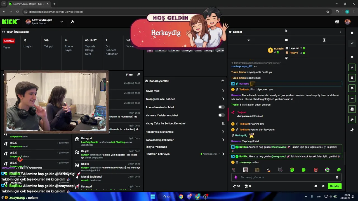Viewport: 358px width, 201px height.
Task: Collapse the chat leaderboard arrow
Action: (x=286, y=58)
